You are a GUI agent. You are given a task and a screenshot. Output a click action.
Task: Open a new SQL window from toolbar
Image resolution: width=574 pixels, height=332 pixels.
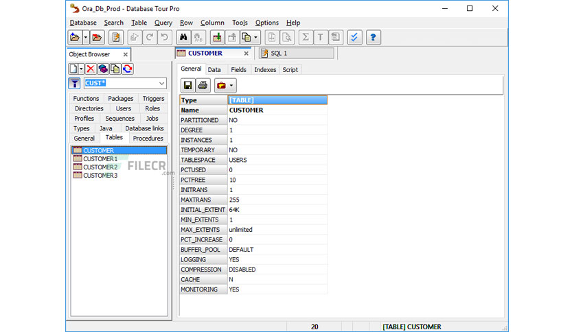116,37
